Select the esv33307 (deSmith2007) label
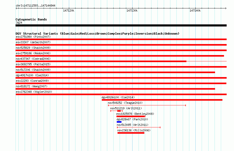Viewport: 234px width, 151px height. 33,42
